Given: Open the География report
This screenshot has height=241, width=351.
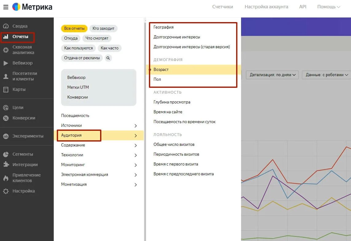Looking at the screenshot, I should pos(163,27).
